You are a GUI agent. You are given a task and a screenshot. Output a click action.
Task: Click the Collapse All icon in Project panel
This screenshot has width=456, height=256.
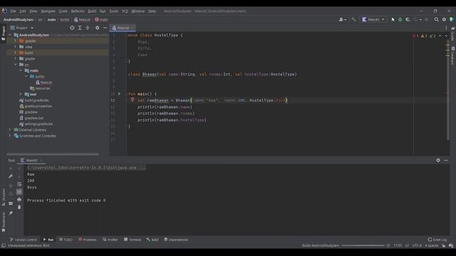click(x=88, y=28)
